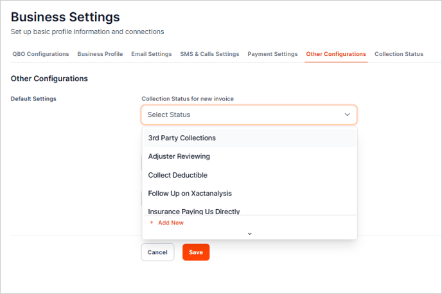This screenshot has height=294, width=442.
Task: Choose 3rd Party Collections status option
Action: (x=182, y=138)
